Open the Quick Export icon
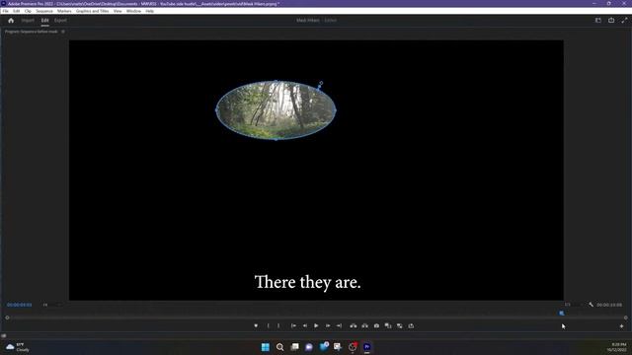Screen dimensions: 632x355 tap(611, 20)
